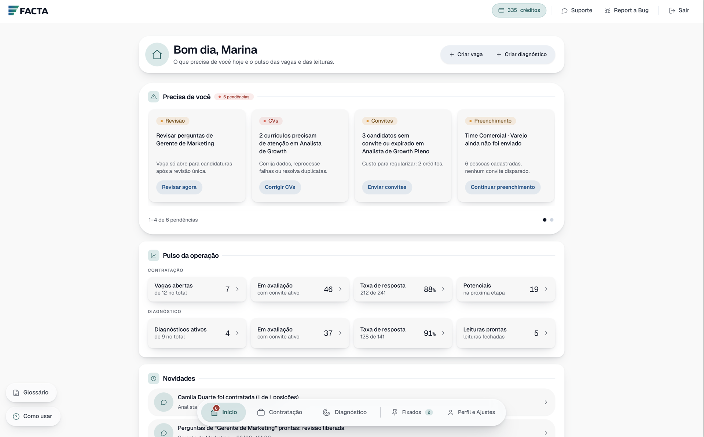Open Taxa de resposta 88% chevron
704x437 pixels.
tap(443, 289)
